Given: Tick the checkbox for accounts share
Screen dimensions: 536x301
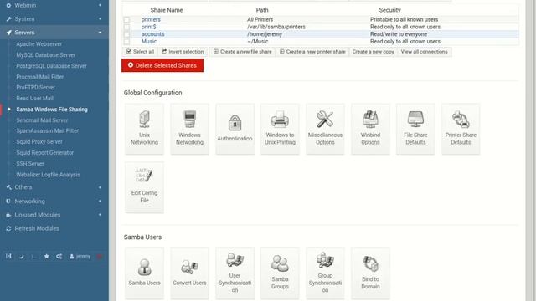Looking at the screenshot, I should click(126, 34).
